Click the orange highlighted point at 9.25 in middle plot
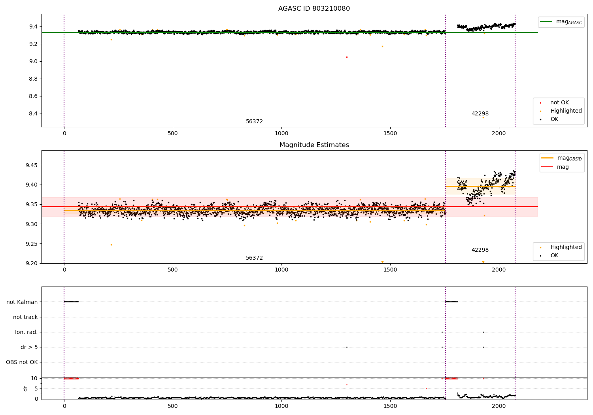Screen dimensions: 593x415 pos(111,245)
